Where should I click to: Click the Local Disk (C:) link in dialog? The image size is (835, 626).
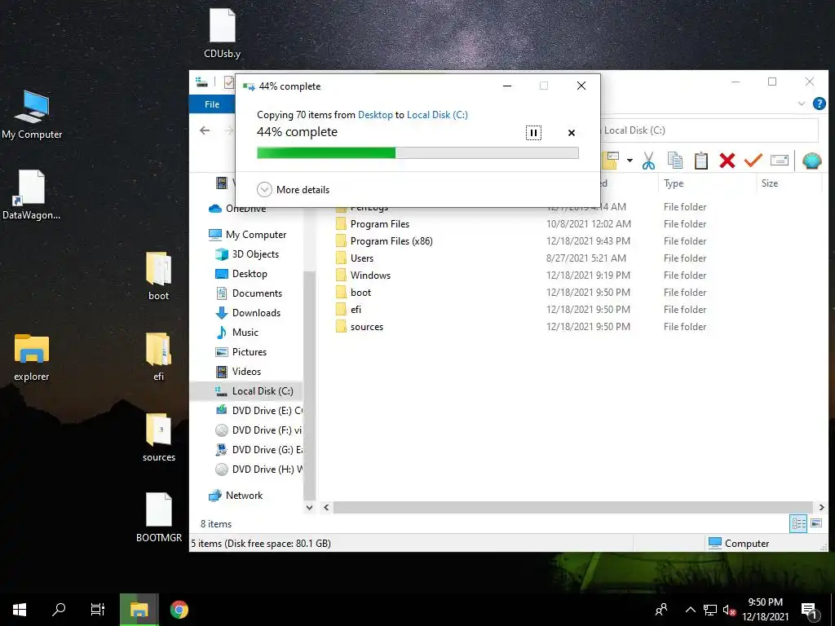pos(437,114)
